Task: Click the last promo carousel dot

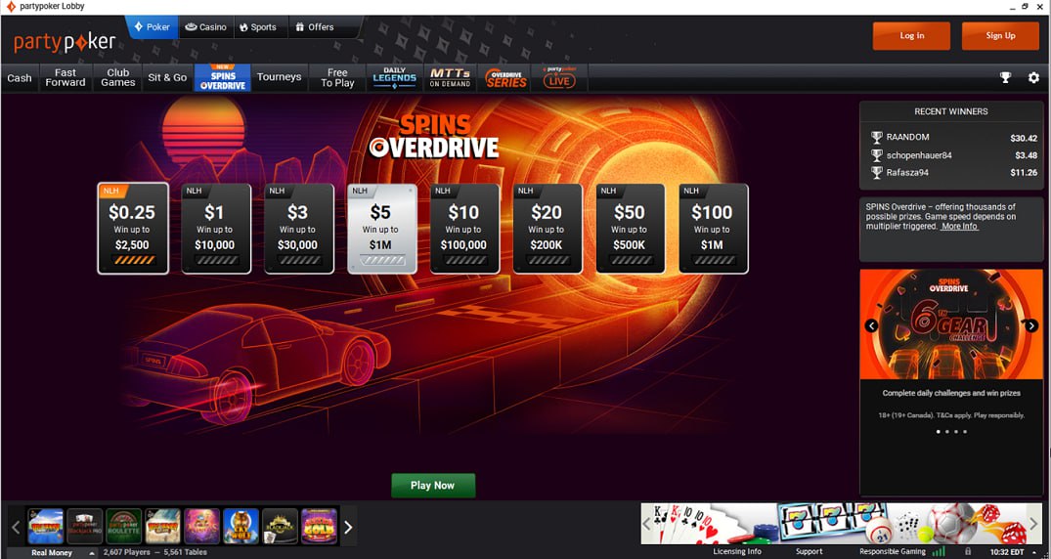Action: [x=965, y=432]
